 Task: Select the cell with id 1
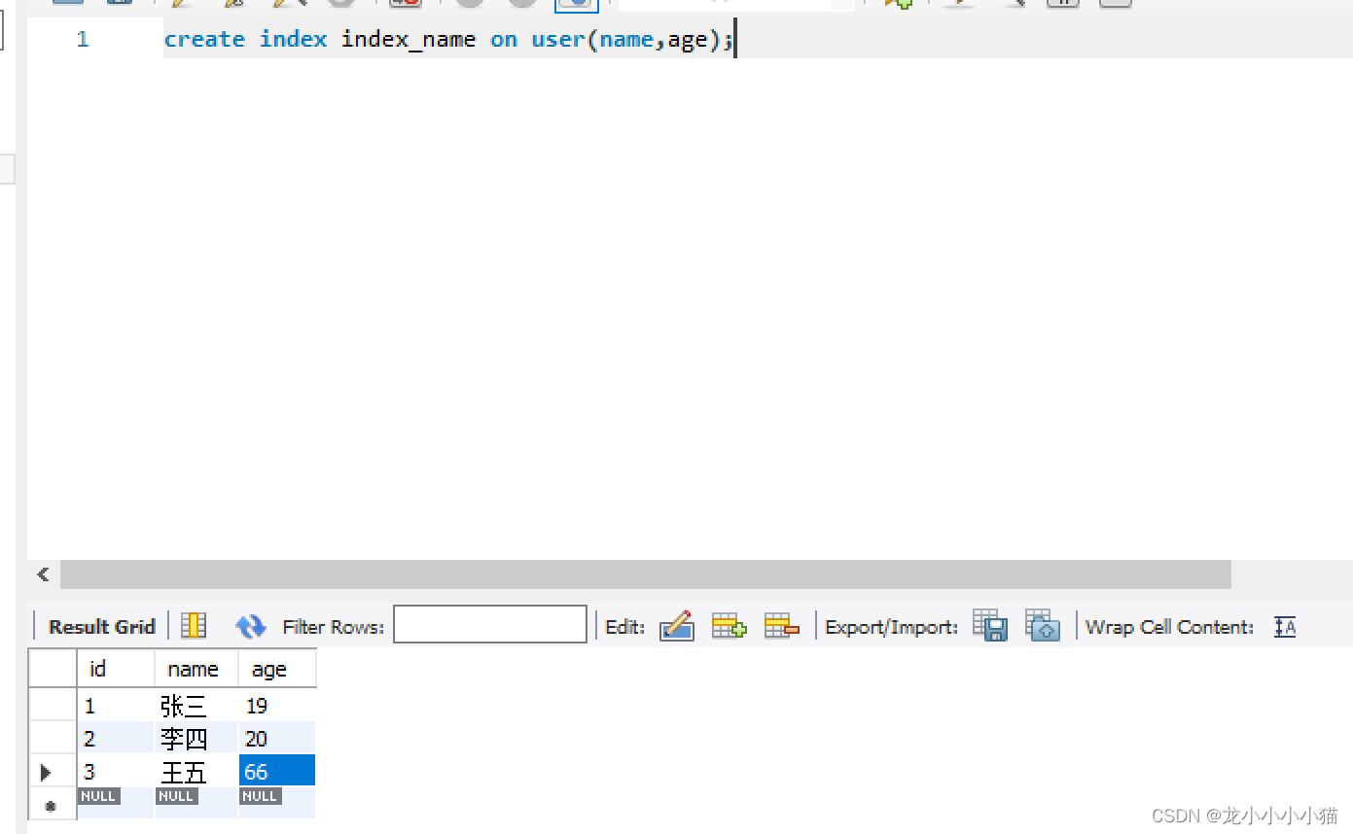click(116, 706)
